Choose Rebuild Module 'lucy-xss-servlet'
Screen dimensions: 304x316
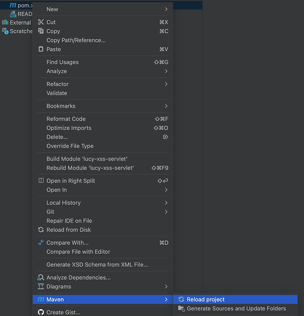point(90,168)
